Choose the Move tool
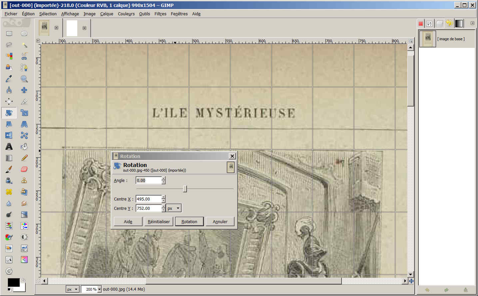This screenshot has height=296, width=478. [24, 90]
